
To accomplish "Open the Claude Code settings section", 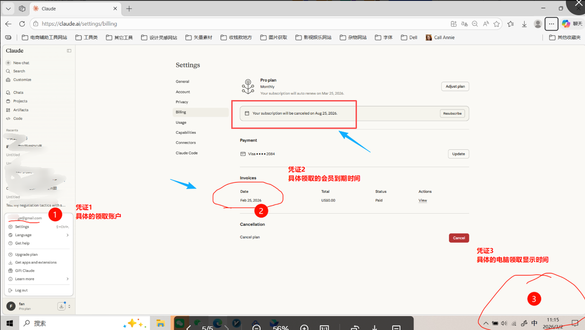I will tap(186, 153).
